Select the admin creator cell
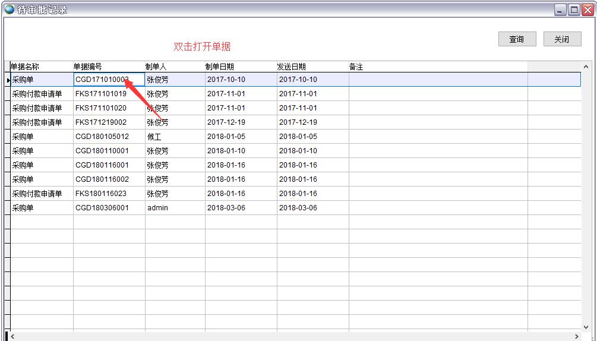 pyautogui.click(x=158, y=208)
